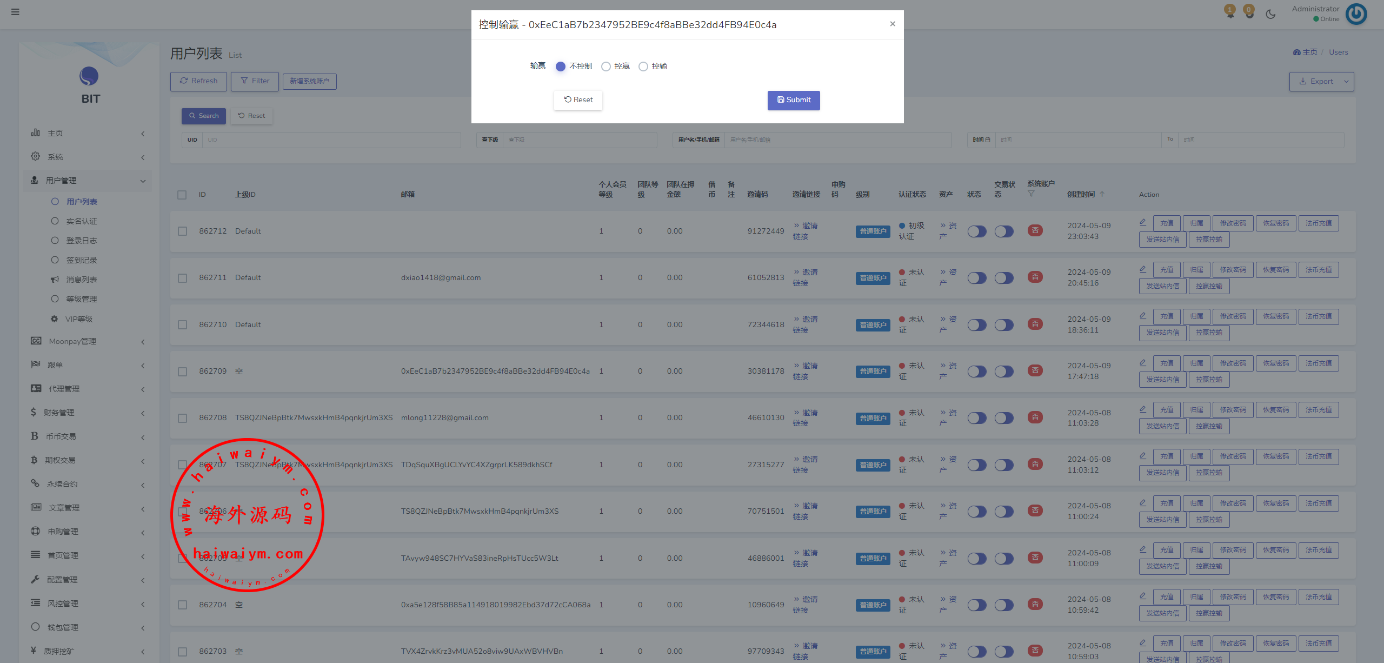Click the UID search input field

331,140
